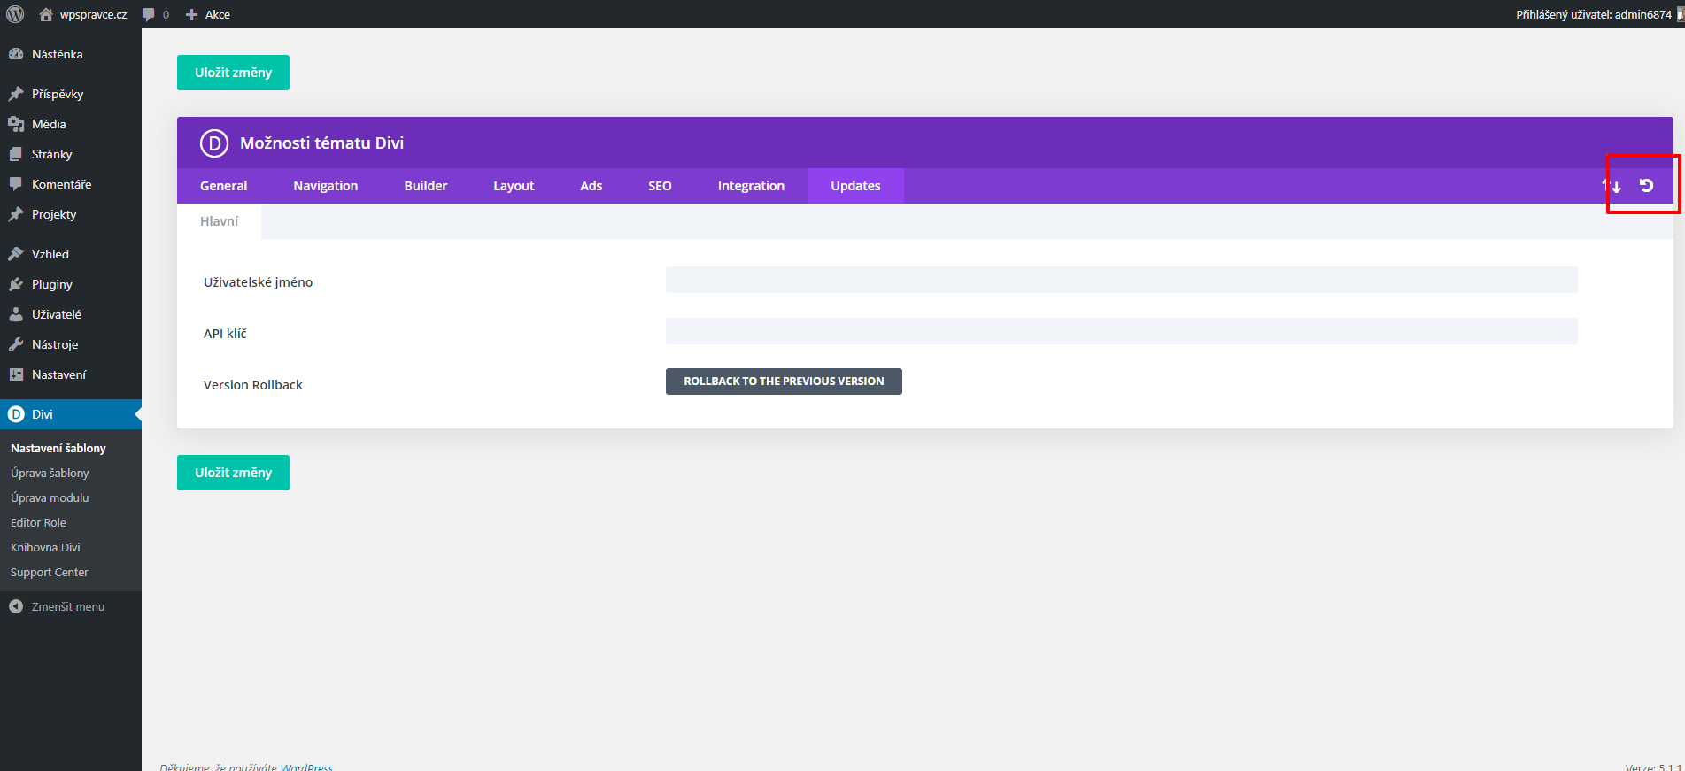Click the import/export arrows icon
1685x771 pixels.
(1612, 186)
